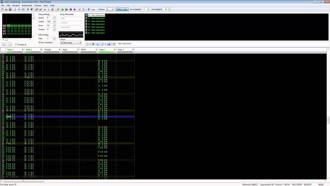Open the Help menu

coord(52,5)
